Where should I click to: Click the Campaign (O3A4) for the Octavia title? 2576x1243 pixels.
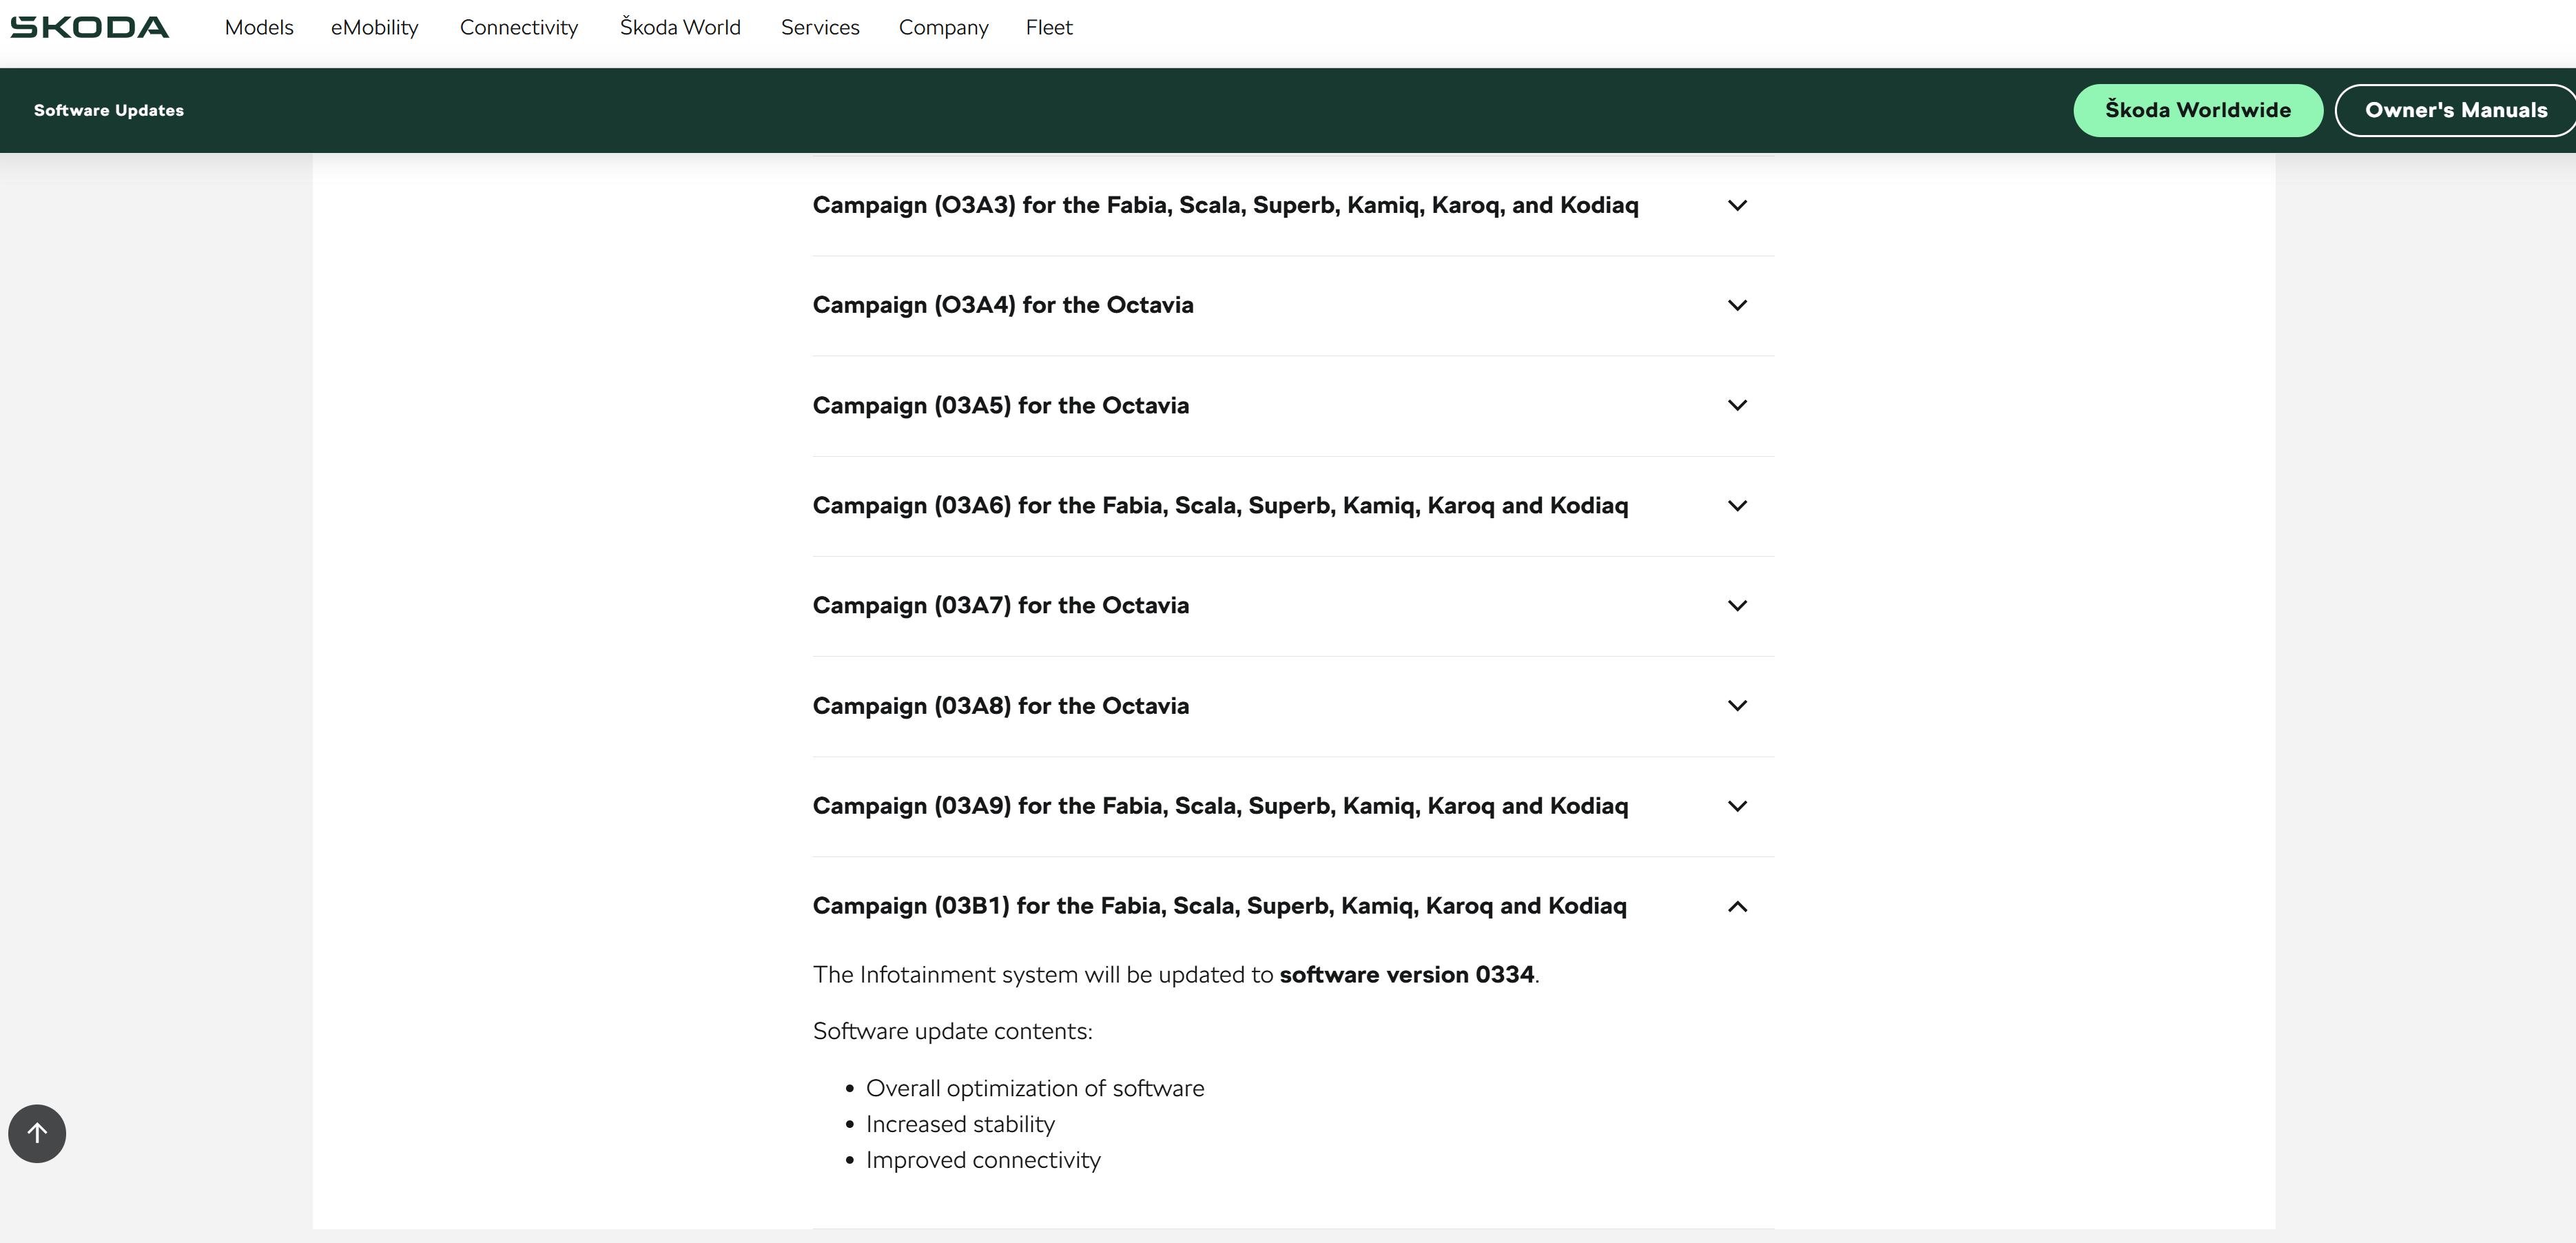tap(1003, 305)
